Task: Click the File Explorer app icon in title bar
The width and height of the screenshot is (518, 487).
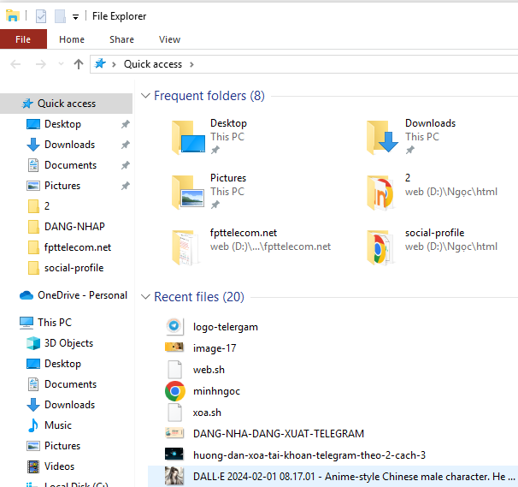Action: 13,15
